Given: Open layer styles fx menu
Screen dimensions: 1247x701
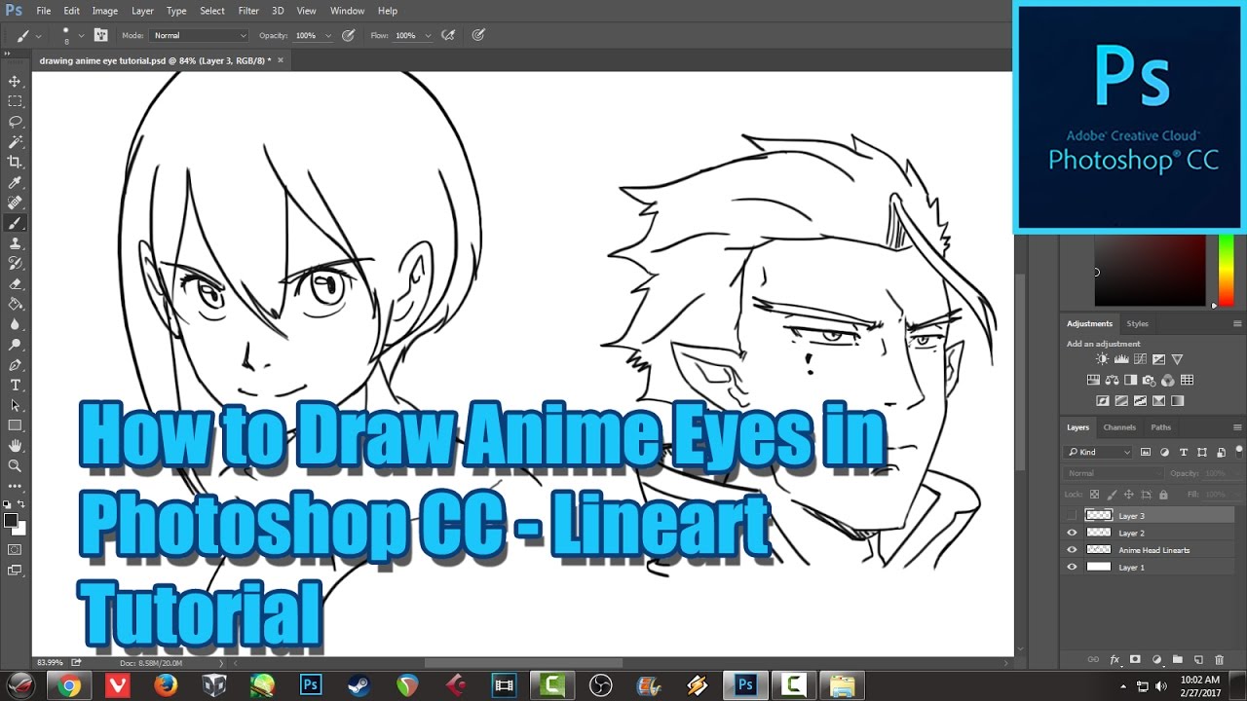Looking at the screenshot, I should tap(1115, 659).
